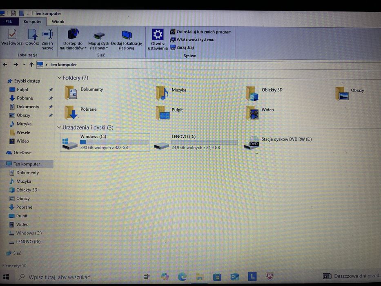This screenshot has width=381, height=286.
Task: Open Otwórz ustawienia gear icon
Action: [x=158, y=39]
